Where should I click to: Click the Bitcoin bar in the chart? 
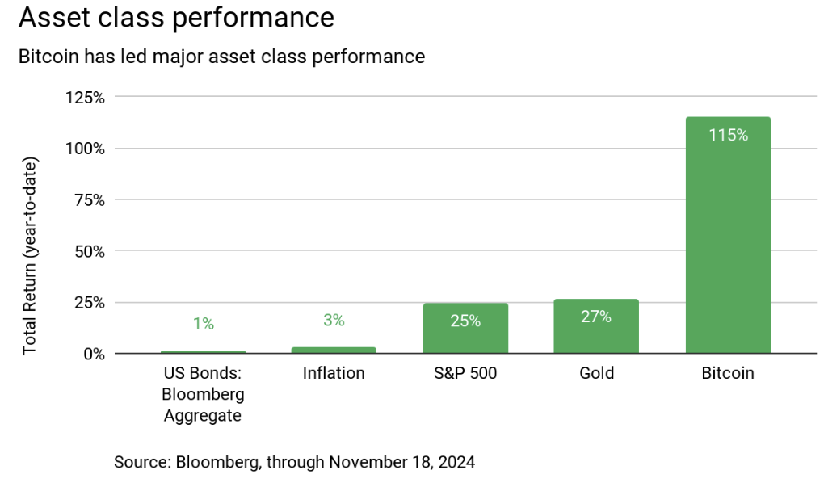click(x=728, y=242)
